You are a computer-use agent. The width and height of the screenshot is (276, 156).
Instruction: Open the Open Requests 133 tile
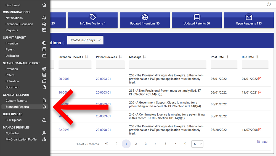pyautogui.click(x=249, y=20)
